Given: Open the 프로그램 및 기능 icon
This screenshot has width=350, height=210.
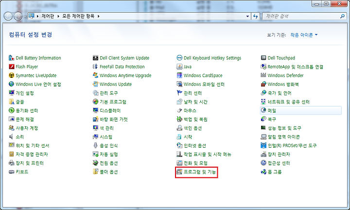Looking at the screenshot, I should (179, 172).
